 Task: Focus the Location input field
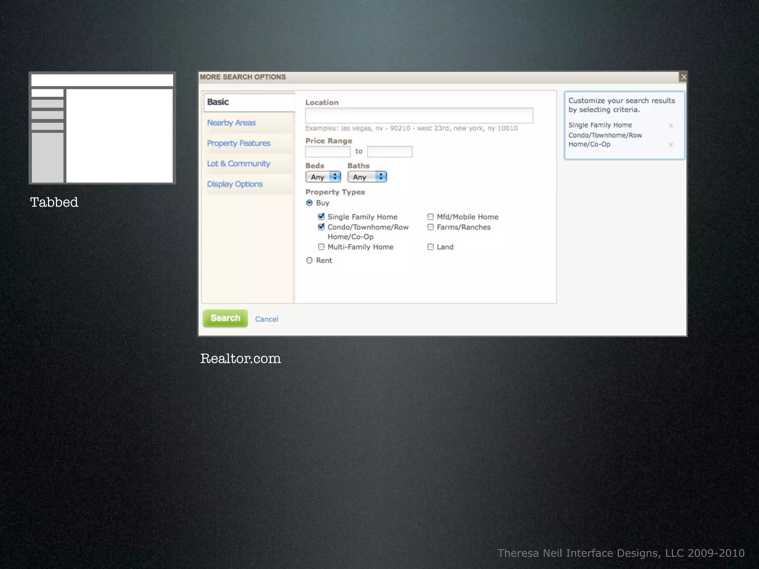pos(419,116)
